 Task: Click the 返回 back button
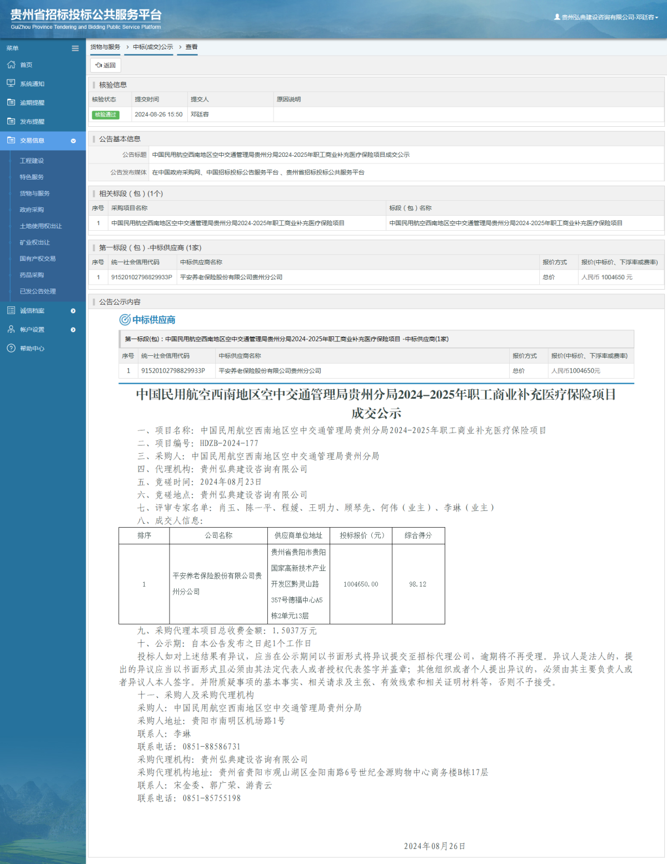[106, 65]
